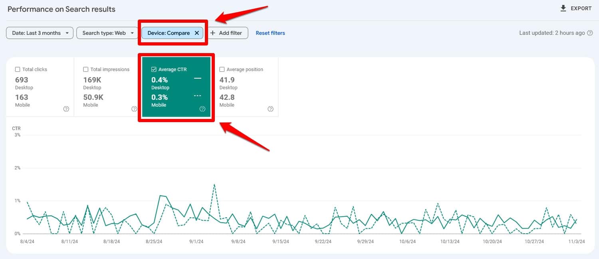Click the EXPORT button label
Image resolution: width=599 pixels, height=259 pixels.
coord(581,8)
